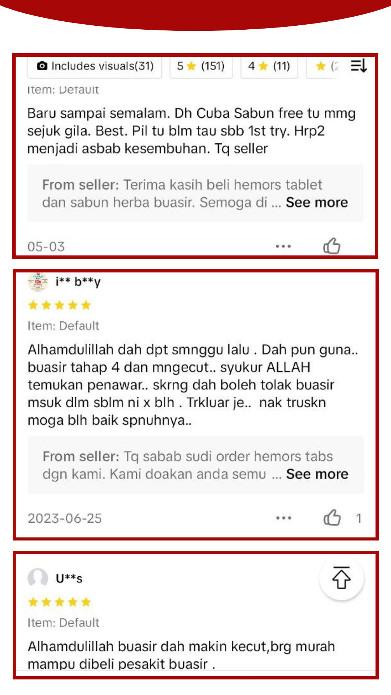The image size is (391, 695).
Task: Tap five-star rating of U**s review
Action: tap(59, 602)
